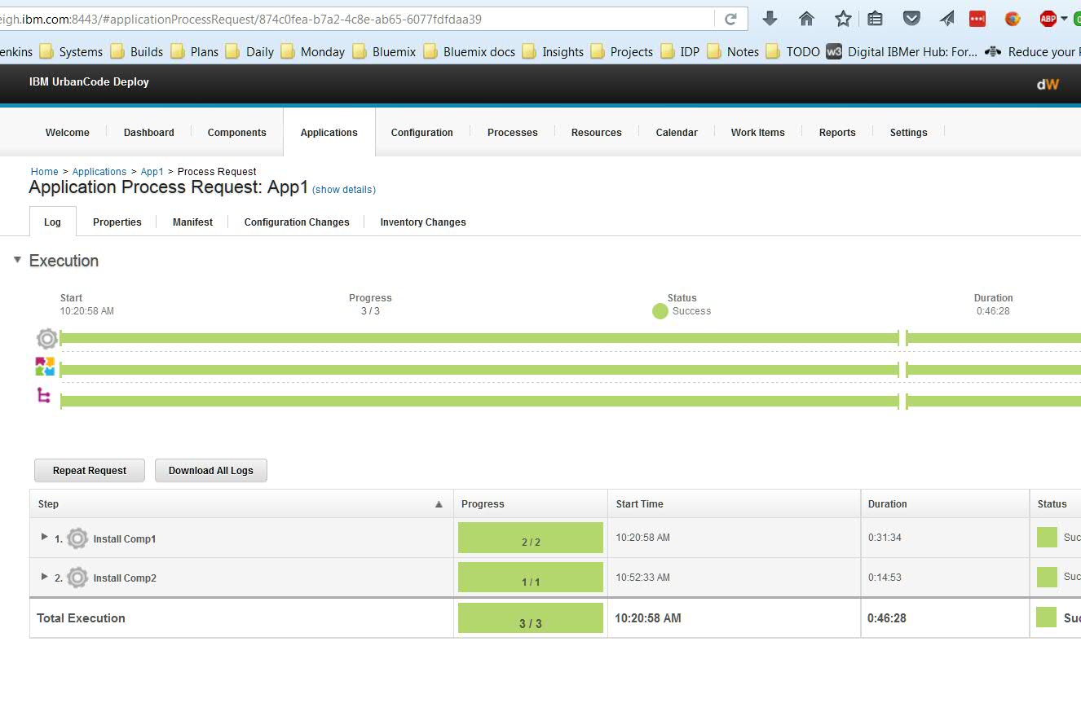This screenshot has height=725, width=1081.
Task: Click the 3/3 Total Execution progress bar
Action: tap(530, 617)
